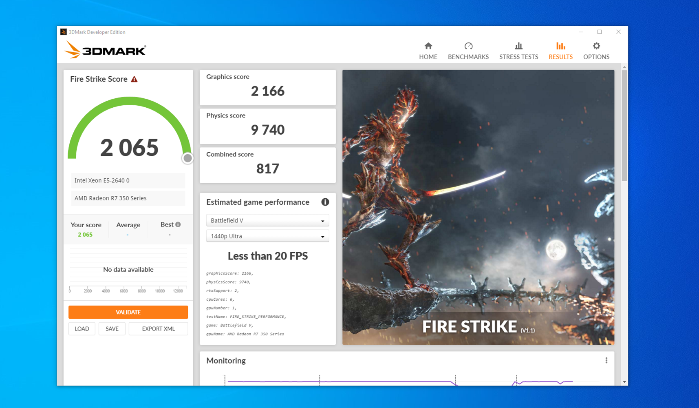Viewport: 699px width, 408px height.
Task: Click the 3DMark logo
Action: [x=105, y=50]
